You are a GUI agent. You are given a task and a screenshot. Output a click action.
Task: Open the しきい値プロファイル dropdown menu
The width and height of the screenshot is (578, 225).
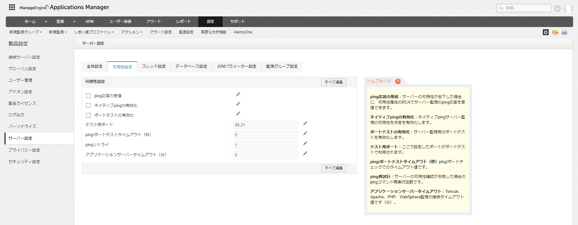[94, 32]
